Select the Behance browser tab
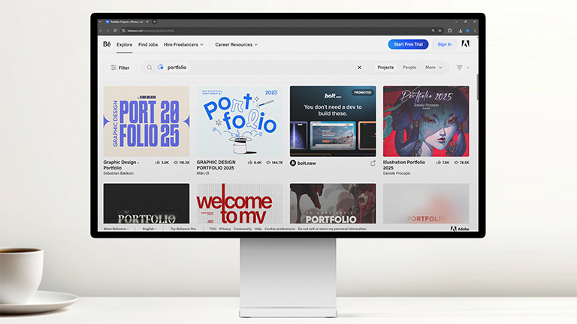The image size is (577, 324). pyautogui.click(x=125, y=22)
